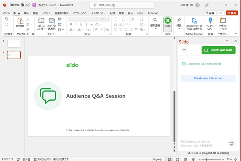Collapse the ribbon with the chevron

(236, 33)
